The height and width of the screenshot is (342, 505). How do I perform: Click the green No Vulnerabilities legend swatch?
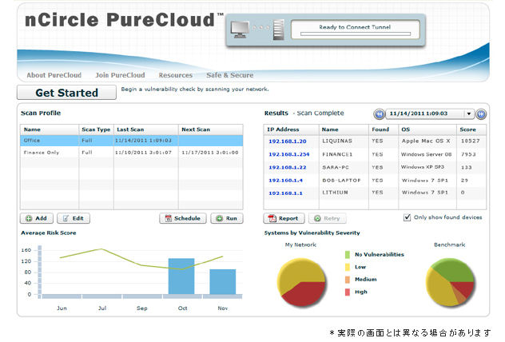(347, 255)
